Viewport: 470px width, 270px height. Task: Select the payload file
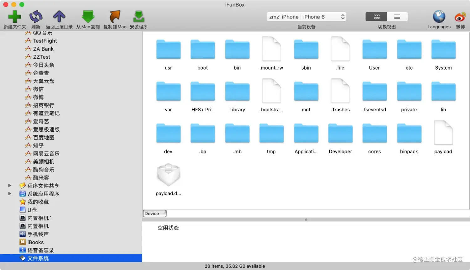point(443,133)
